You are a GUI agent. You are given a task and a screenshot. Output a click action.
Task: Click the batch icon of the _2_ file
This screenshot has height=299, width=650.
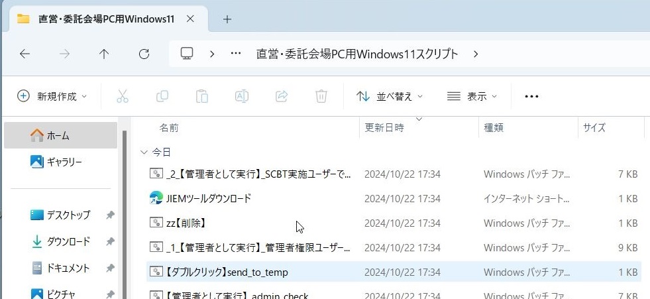point(156,173)
